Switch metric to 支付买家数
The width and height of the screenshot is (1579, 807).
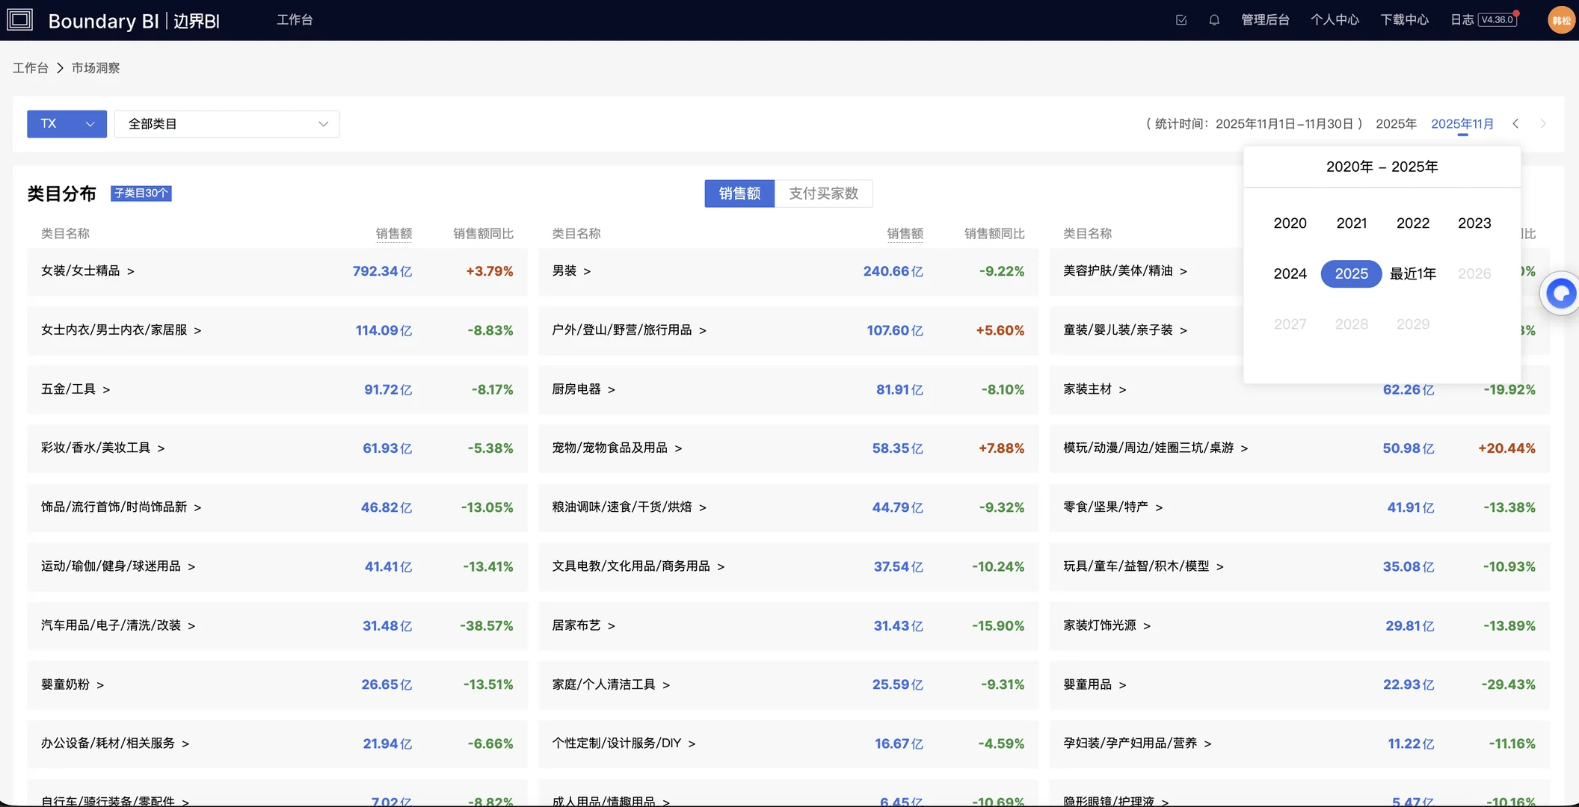pyautogui.click(x=824, y=194)
